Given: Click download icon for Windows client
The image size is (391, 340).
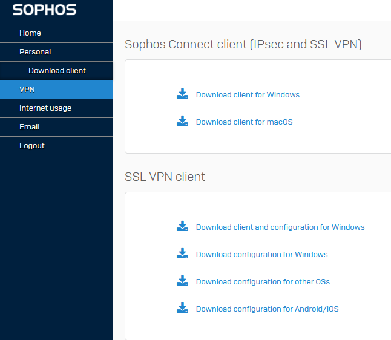Looking at the screenshot, I should (x=182, y=94).
